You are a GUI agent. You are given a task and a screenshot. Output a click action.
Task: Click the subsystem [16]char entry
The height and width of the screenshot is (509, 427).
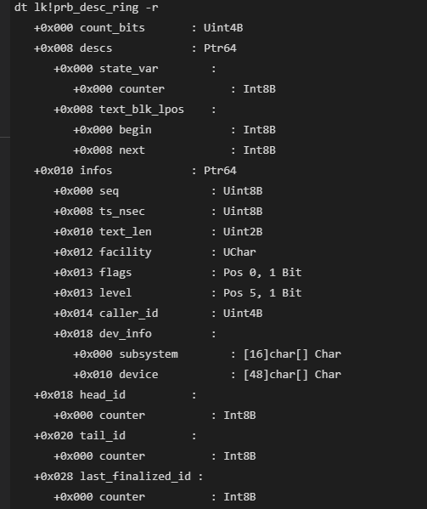207,354
